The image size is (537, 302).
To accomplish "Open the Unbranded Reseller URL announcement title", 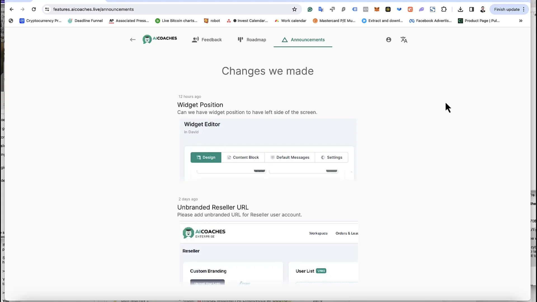I will [213, 207].
